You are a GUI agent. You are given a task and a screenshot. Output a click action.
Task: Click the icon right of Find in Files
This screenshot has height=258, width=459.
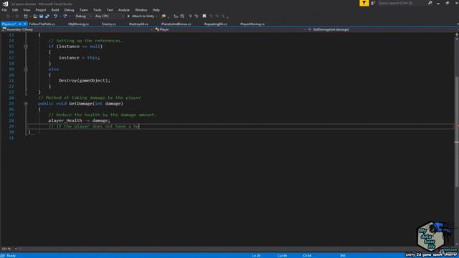(x=176, y=16)
